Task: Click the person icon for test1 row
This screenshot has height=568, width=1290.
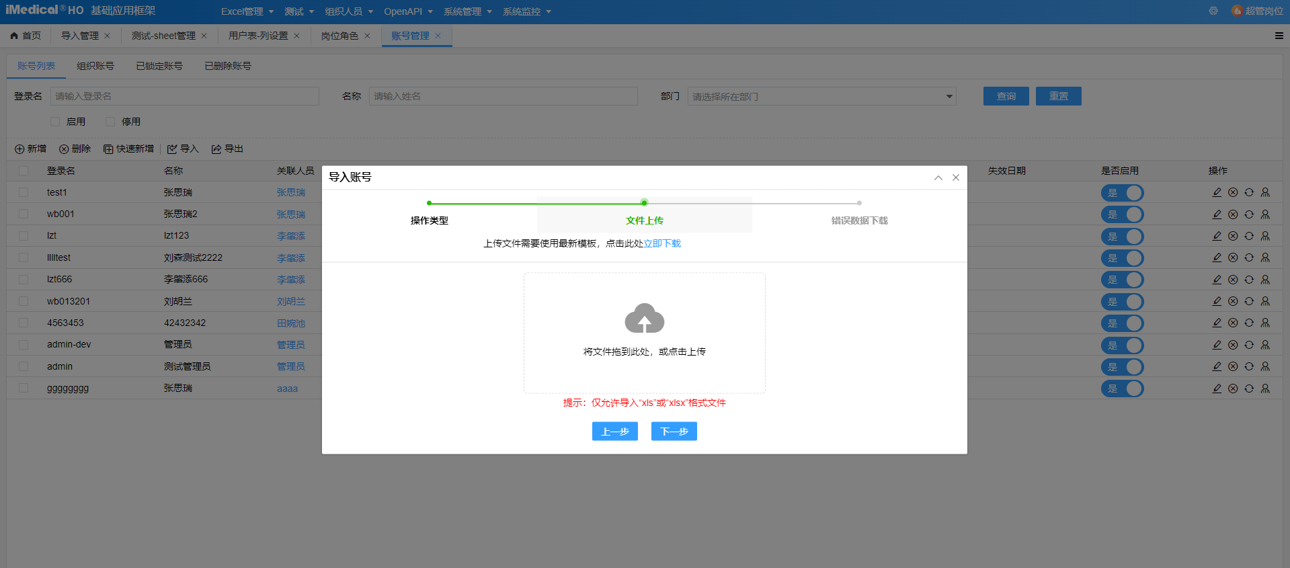Action: coord(1265,192)
